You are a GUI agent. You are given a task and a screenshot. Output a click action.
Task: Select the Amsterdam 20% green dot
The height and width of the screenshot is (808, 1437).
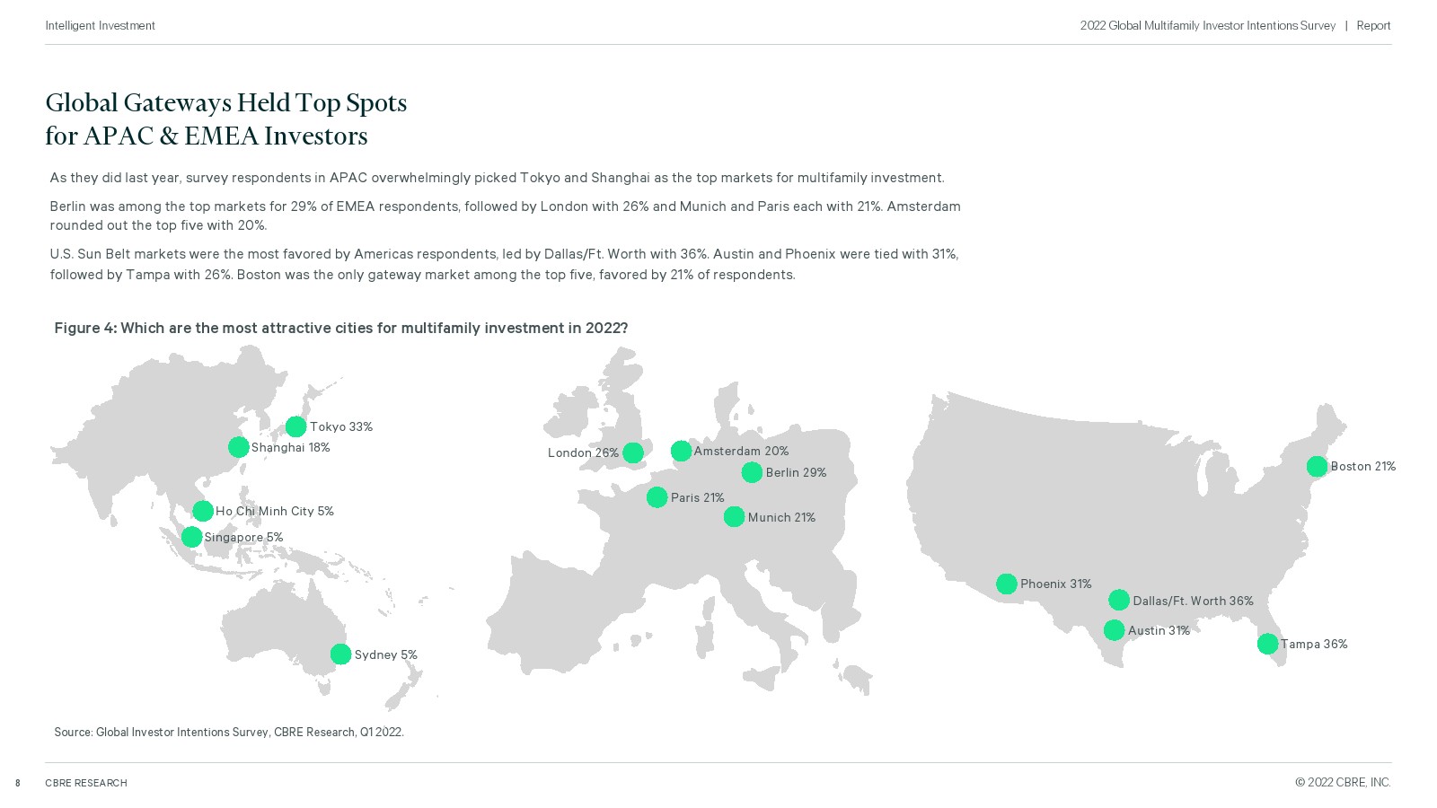click(681, 451)
